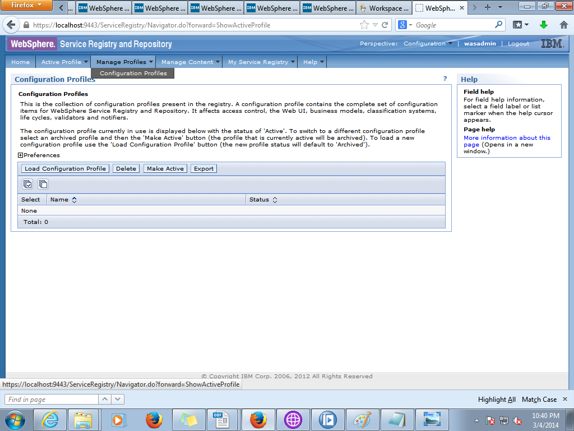Launch Internet Explorer from taskbar
Image resolution: width=574 pixels, height=431 pixels.
click(x=50, y=420)
